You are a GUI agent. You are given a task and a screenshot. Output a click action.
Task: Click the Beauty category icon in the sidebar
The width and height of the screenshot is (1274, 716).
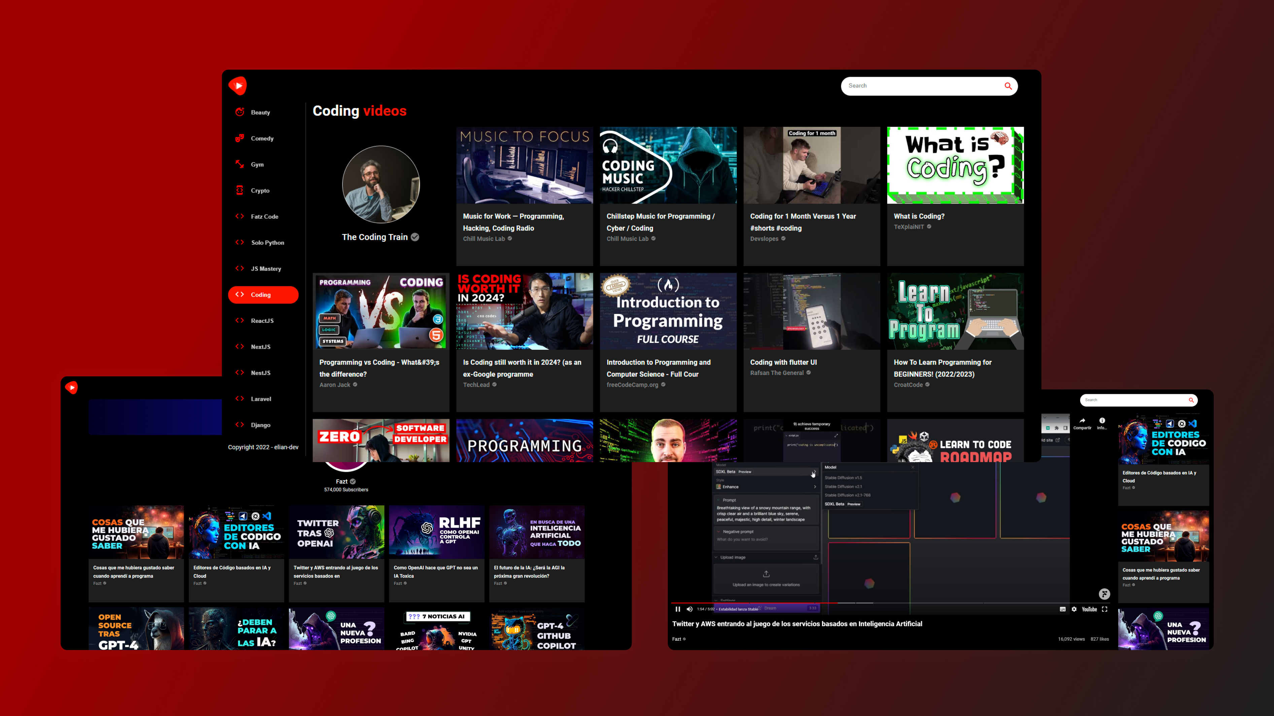[240, 112]
